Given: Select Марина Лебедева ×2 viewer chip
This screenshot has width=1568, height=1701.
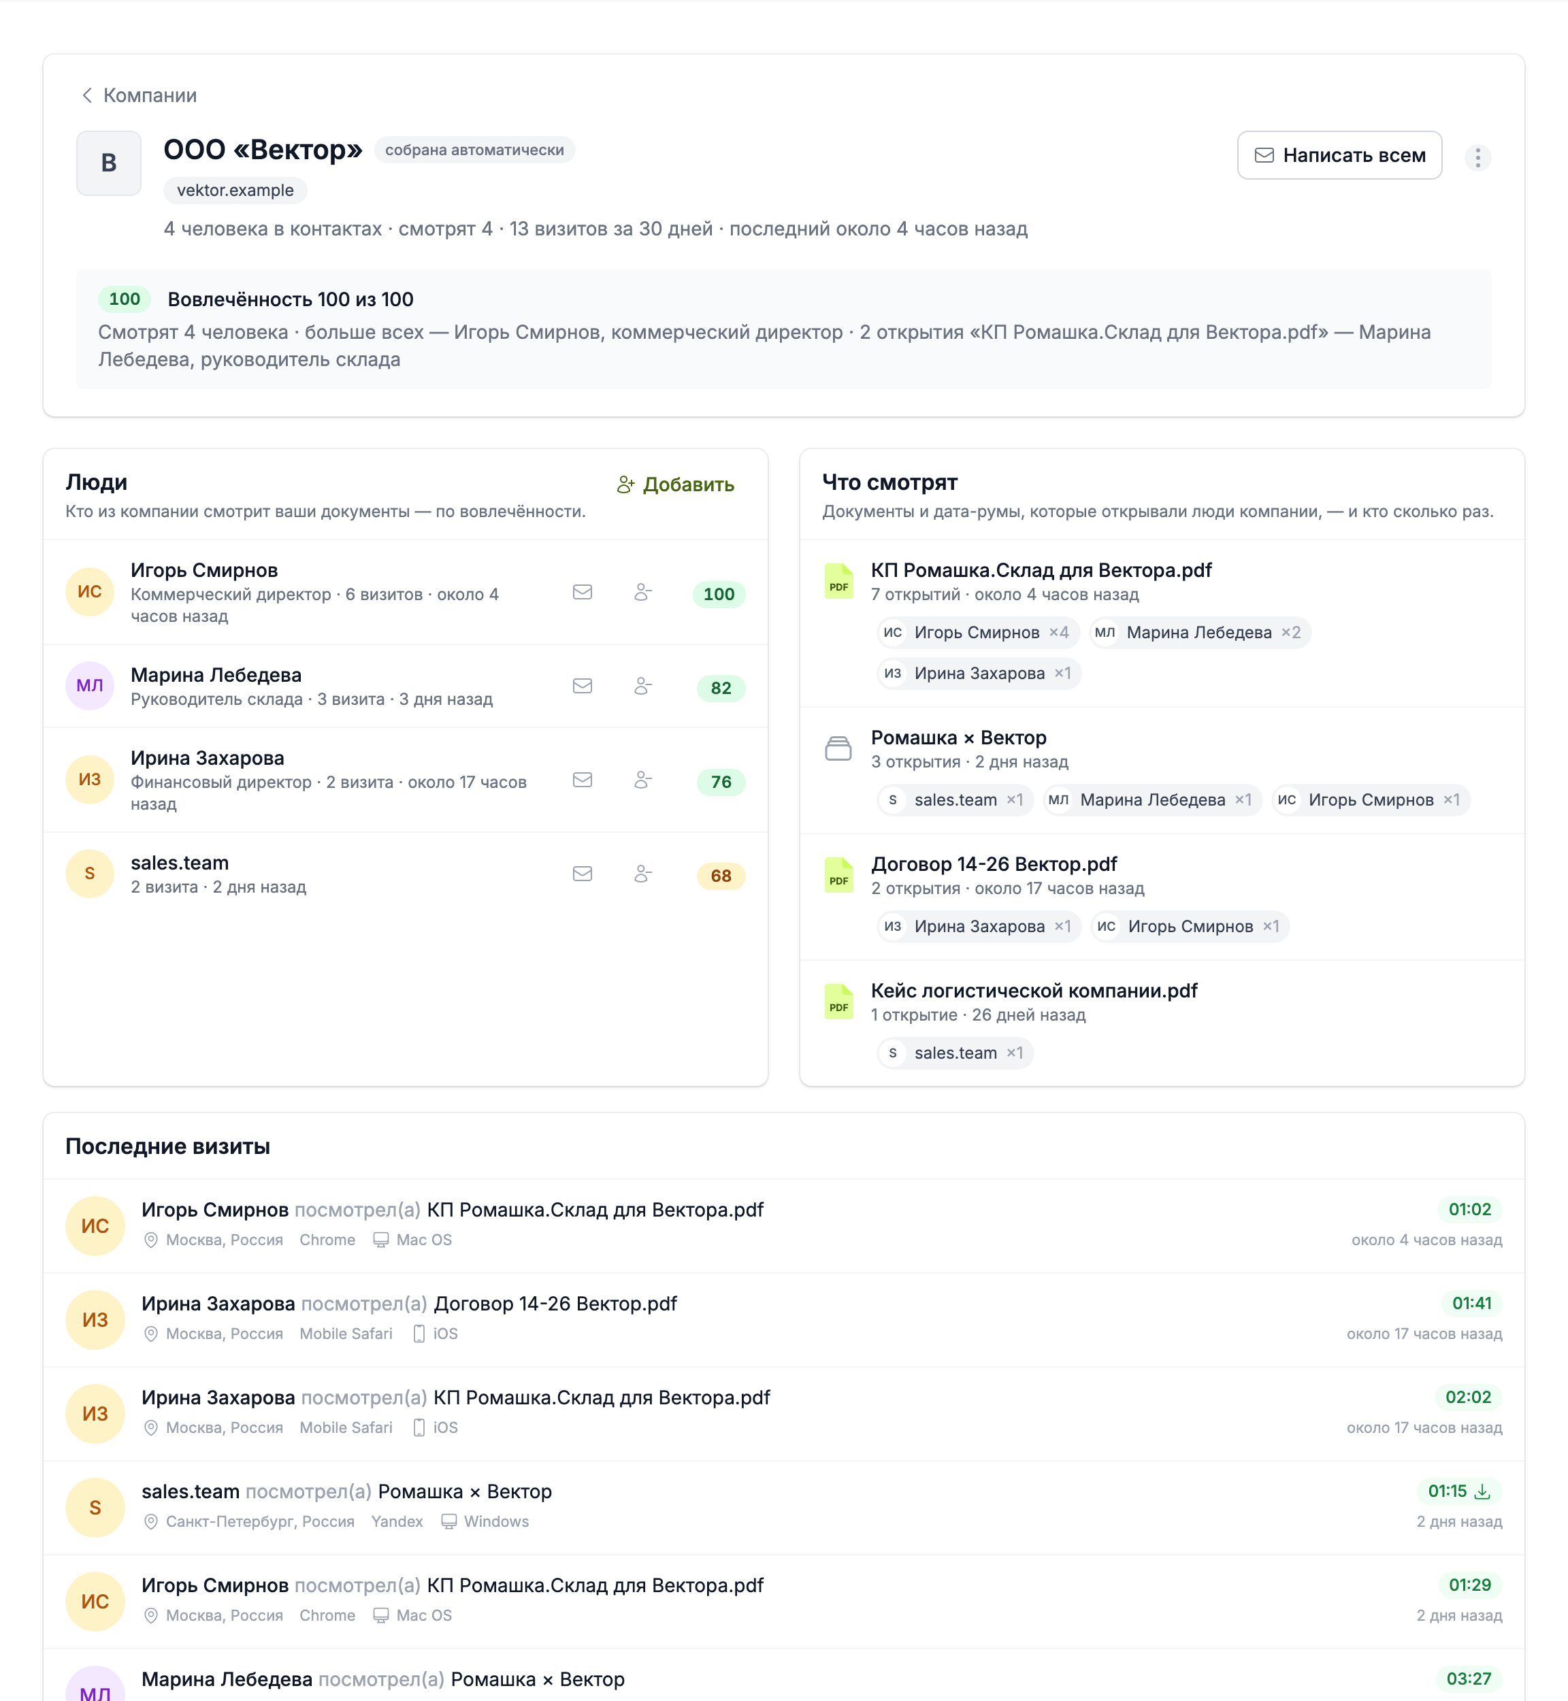Looking at the screenshot, I should (1200, 632).
